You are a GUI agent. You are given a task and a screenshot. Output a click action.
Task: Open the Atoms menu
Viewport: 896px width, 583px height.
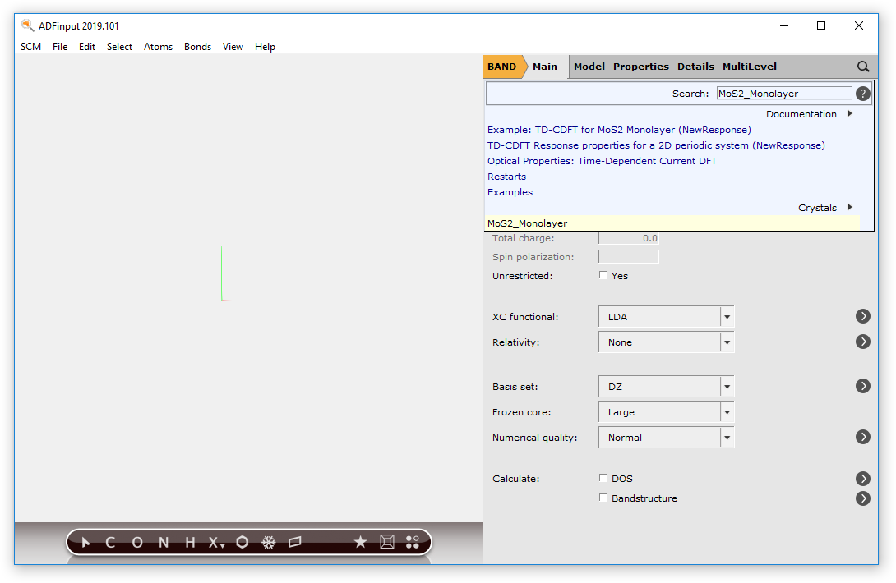[159, 47]
